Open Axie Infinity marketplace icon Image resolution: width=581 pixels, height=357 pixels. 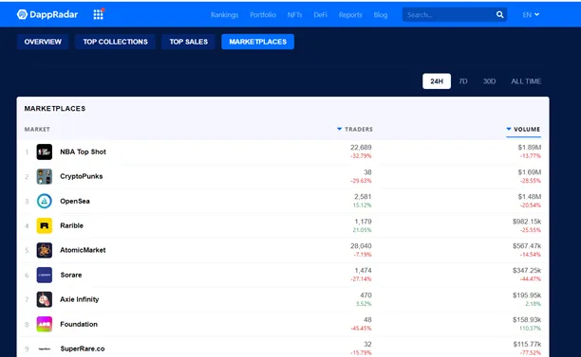pos(44,299)
